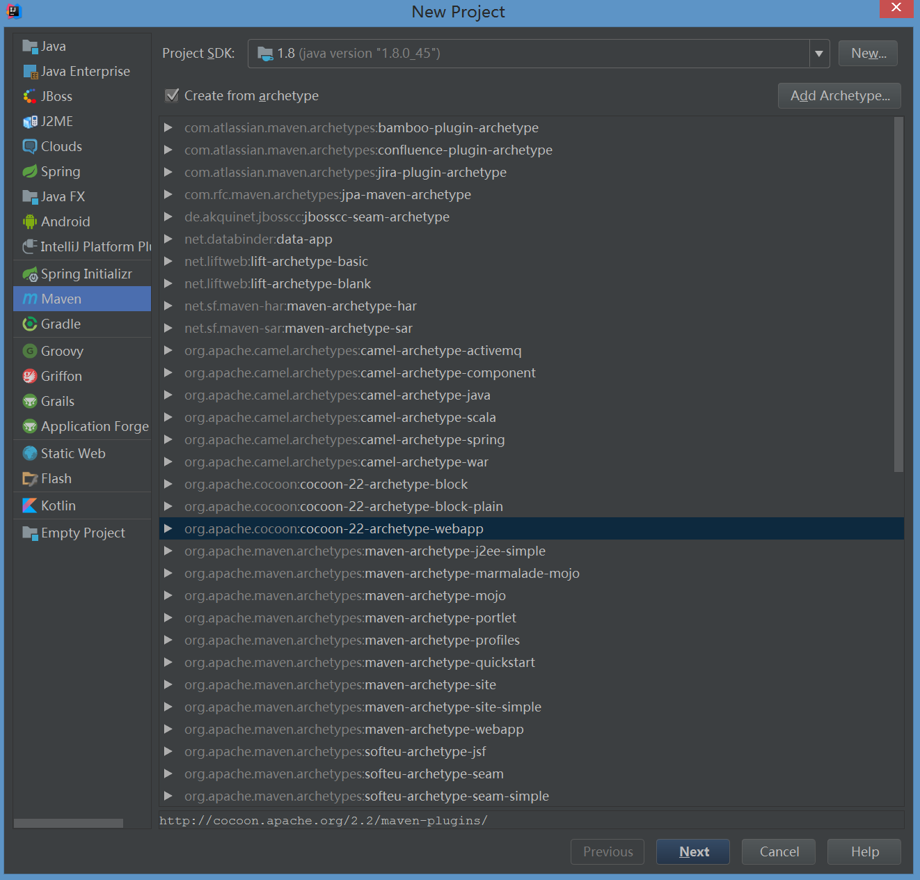The image size is (920, 880).
Task: Click the Java project type icon
Action: tap(30, 47)
